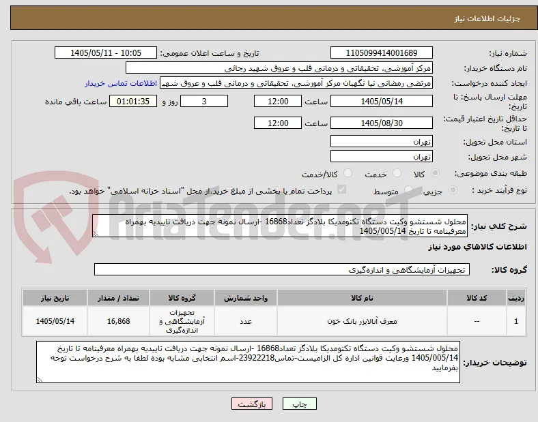Click the response deadline time 12:00 field
The image size is (538, 422).
278,102
